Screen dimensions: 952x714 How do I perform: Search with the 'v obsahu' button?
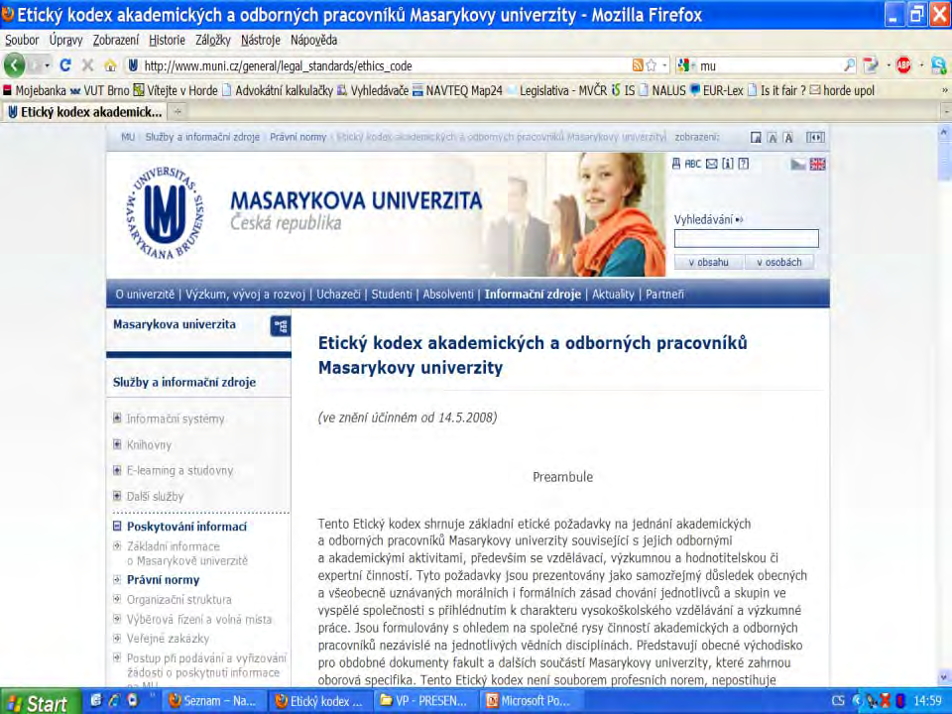point(708,262)
